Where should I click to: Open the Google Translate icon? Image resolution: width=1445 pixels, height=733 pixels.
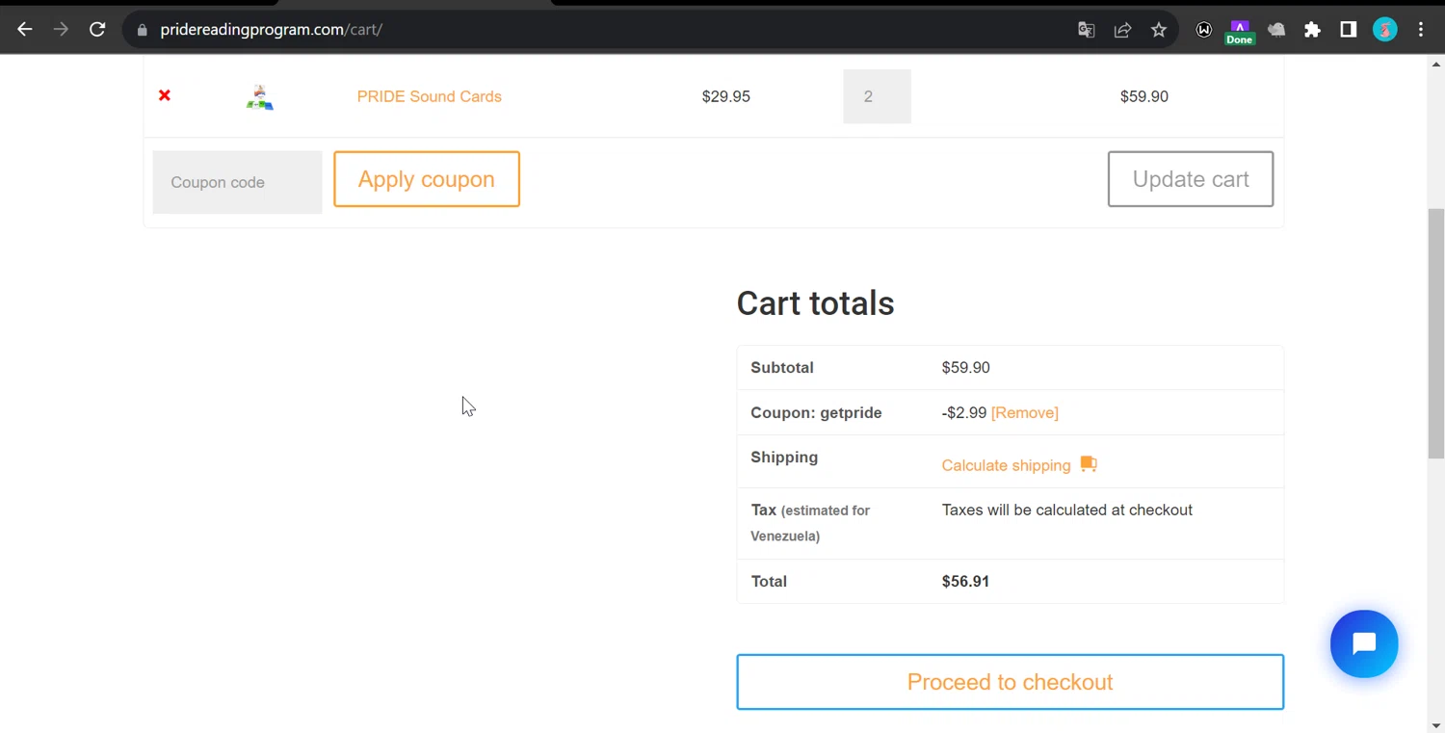[1086, 30]
